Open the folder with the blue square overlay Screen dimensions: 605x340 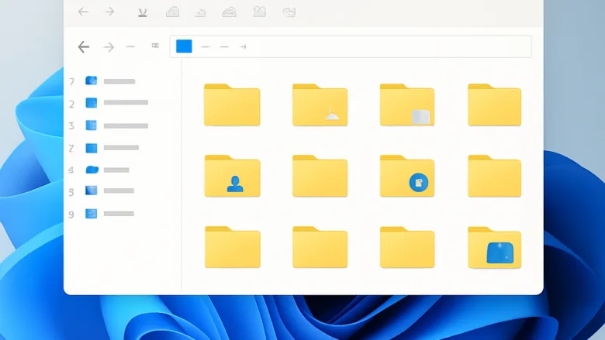coord(495,248)
